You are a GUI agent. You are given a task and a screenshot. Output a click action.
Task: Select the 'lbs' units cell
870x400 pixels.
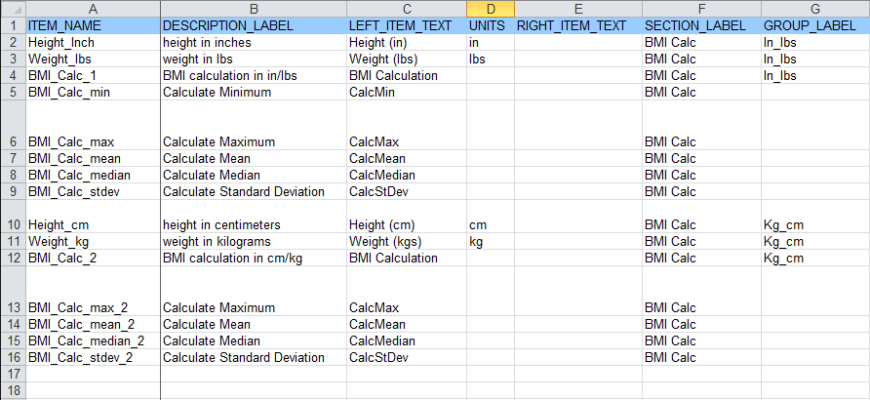[x=489, y=59]
